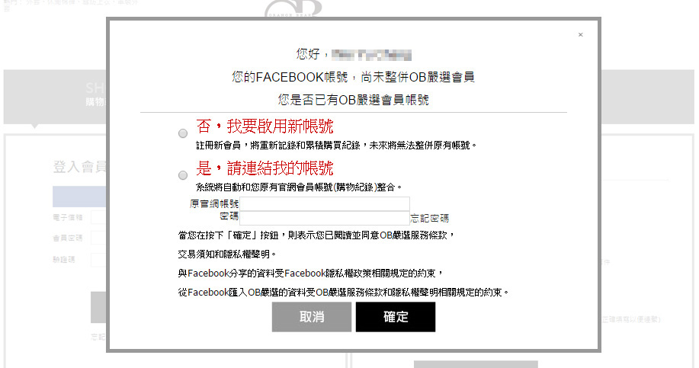Focus the 密碼 input field in dialog
This screenshot has height=368, width=699.
[x=325, y=218]
